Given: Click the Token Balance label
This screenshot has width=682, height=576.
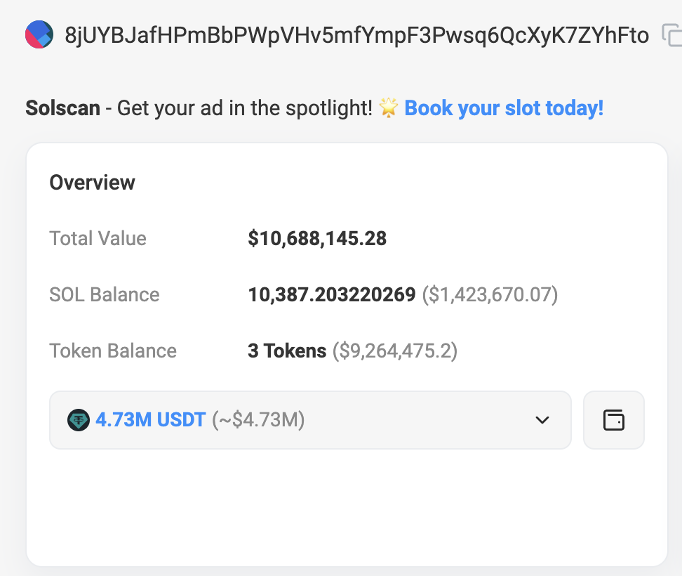Looking at the screenshot, I should click(113, 351).
